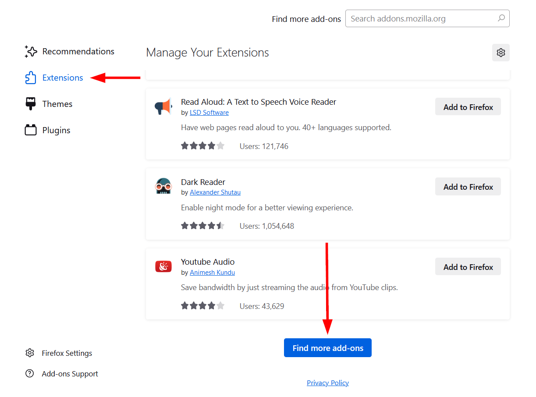Add Youtube Audio to Firefox

(468, 267)
